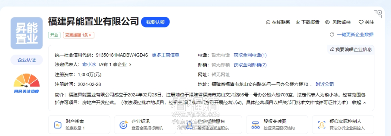This screenshot has height=136, width=391.
Task: Click company title 福建昇能置业有限公司
Action: point(93,22)
